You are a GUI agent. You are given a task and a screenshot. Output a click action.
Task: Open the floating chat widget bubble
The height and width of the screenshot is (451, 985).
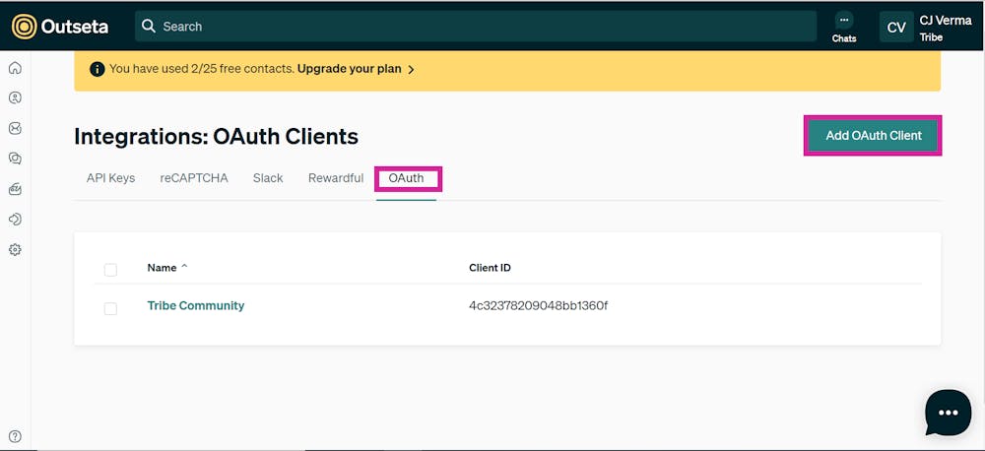tap(948, 412)
